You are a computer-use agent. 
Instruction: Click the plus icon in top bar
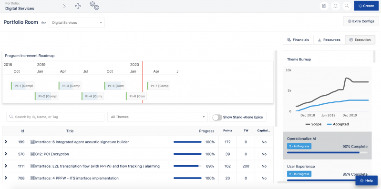78,6
